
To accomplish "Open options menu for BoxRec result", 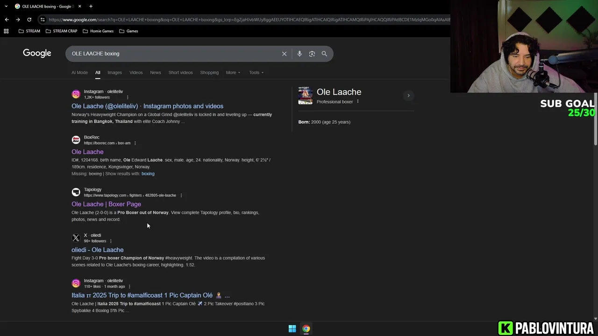I will point(135,143).
